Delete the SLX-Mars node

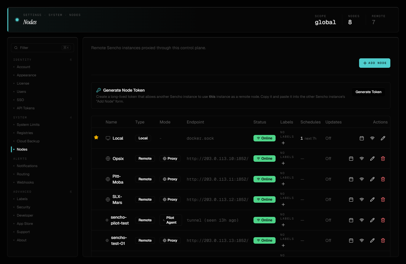383,199
